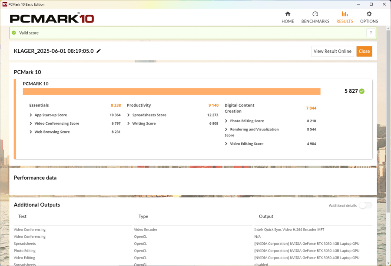Click the Performance data heading
The height and width of the screenshot is (266, 391).
point(35,178)
